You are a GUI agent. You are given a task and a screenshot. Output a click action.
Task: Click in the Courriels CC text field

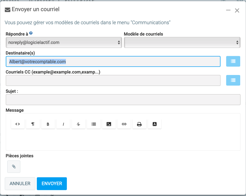click(113, 80)
